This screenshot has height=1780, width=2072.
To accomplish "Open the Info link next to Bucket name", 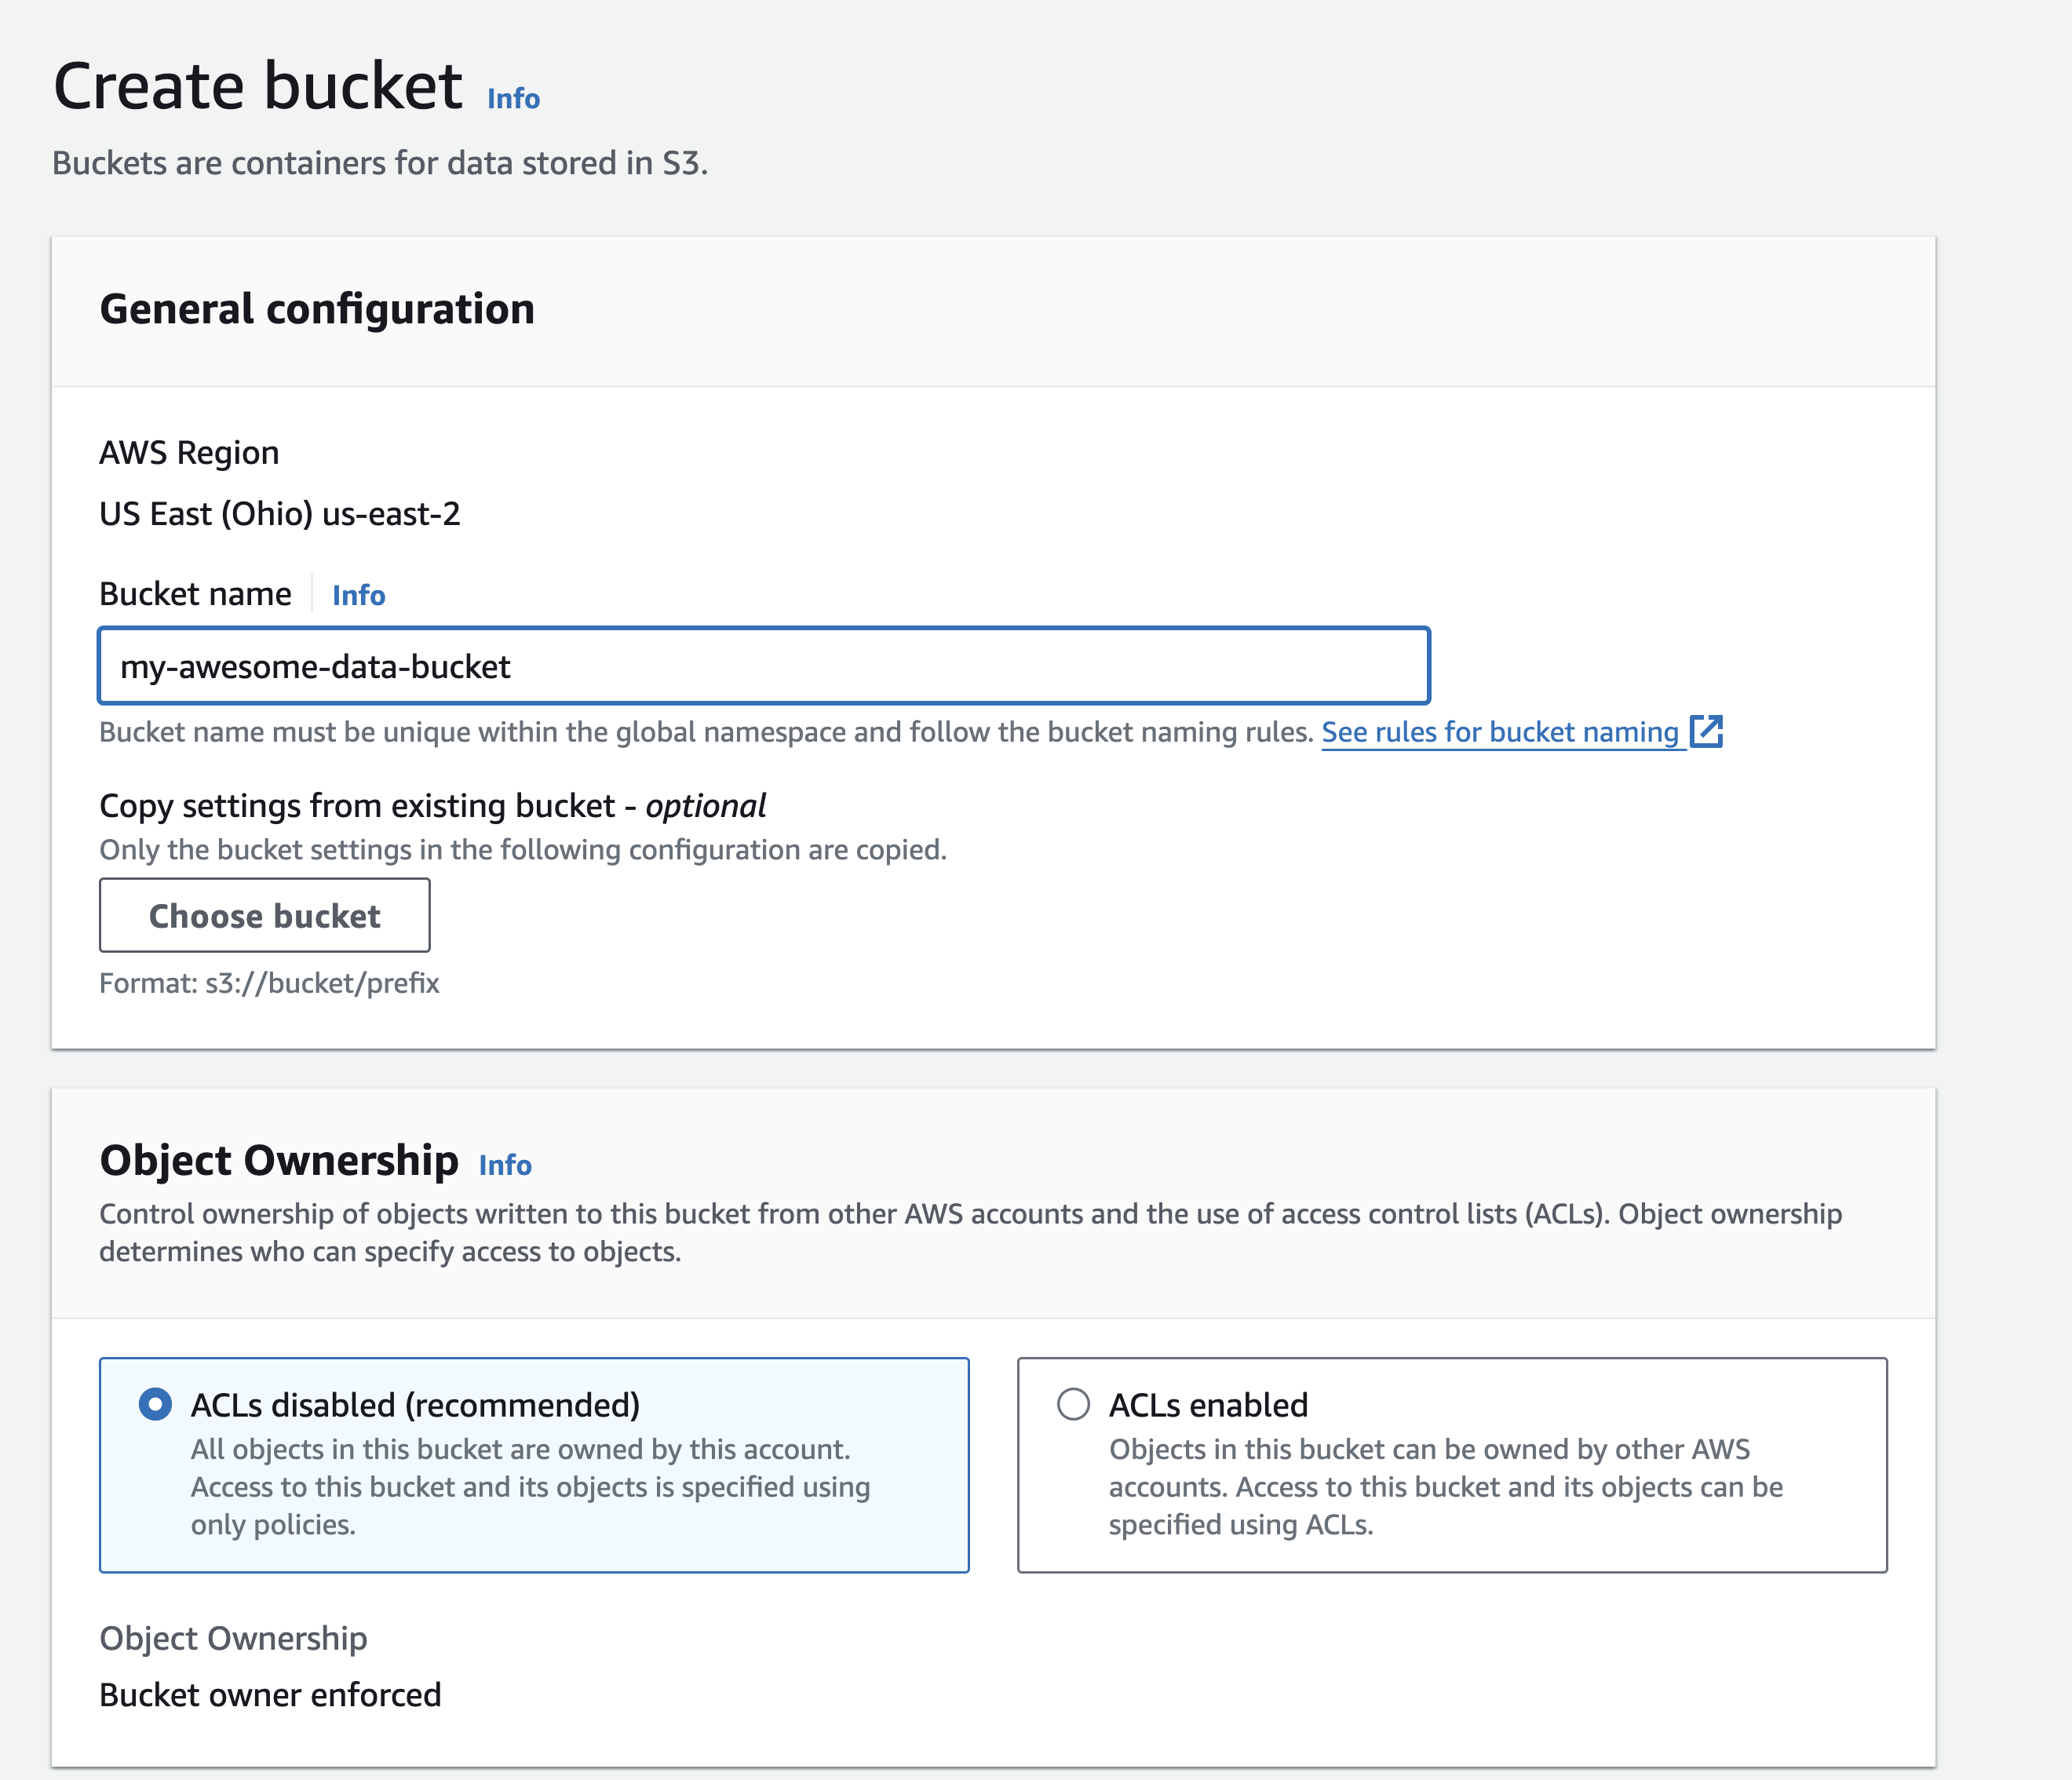I will 358,595.
